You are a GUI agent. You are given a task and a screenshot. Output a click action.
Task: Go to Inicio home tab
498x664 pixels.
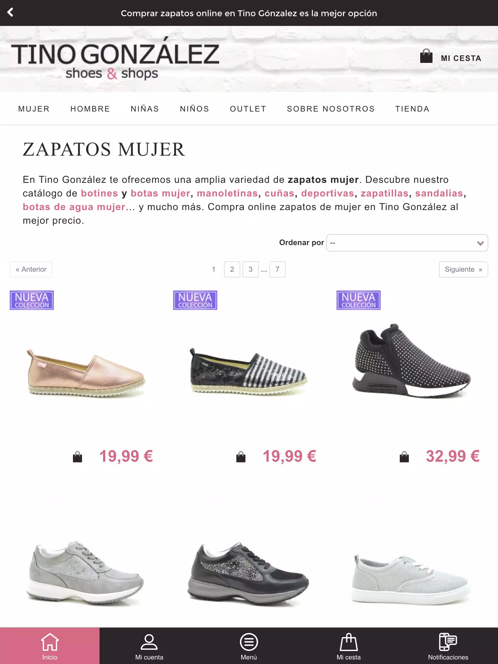point(50,646)
